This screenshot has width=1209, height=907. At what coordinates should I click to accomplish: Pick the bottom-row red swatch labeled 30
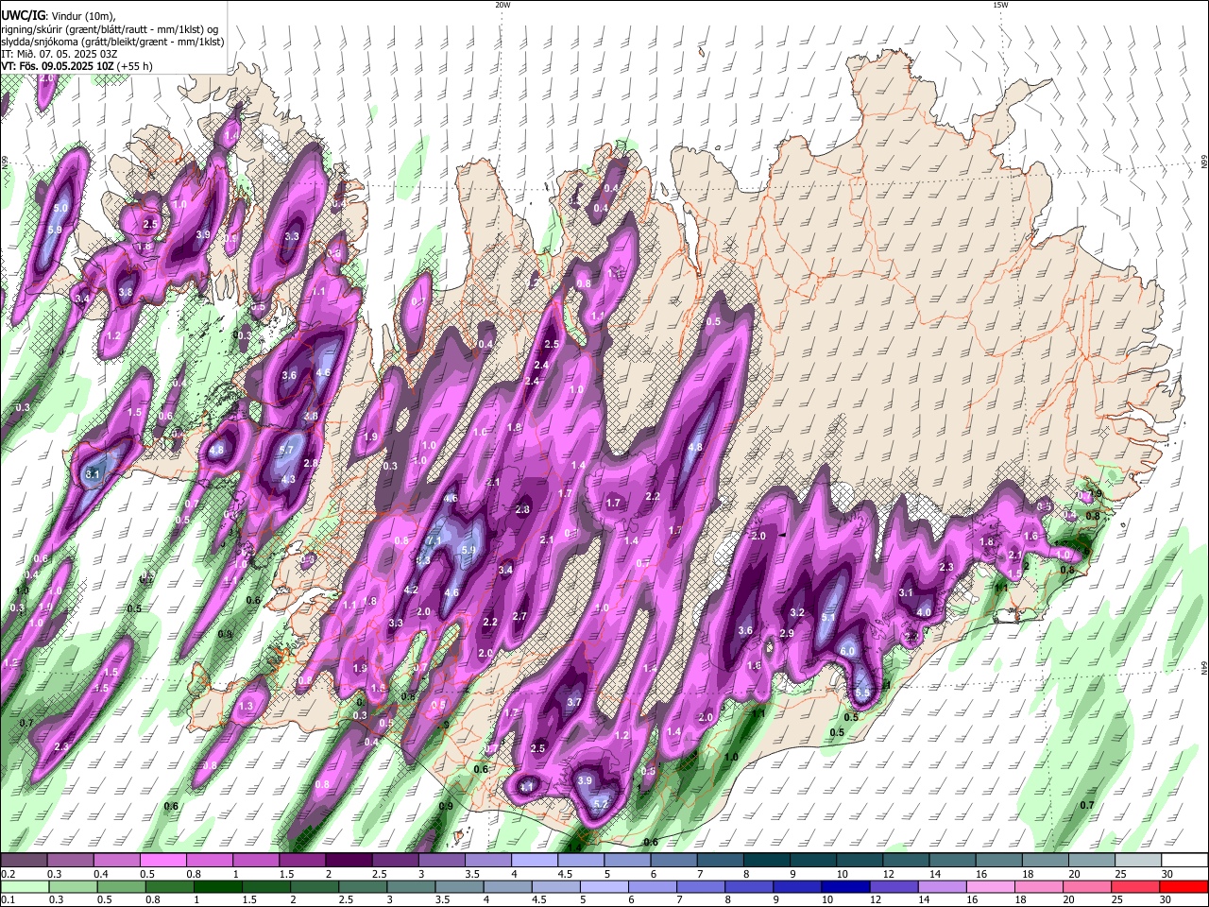coord(1185,886)
